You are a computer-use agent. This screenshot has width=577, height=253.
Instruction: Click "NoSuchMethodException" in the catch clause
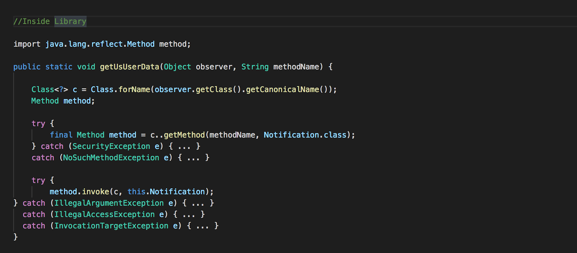tap(111, 157)
